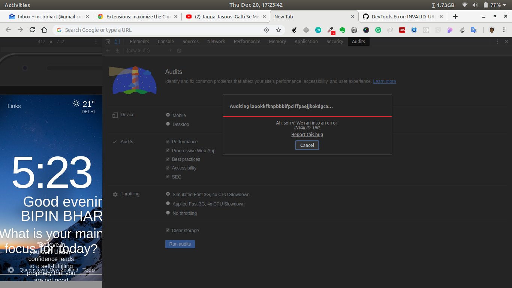Switch to the Console panel
Viewport: 512px width, 288px height.
(166, 41)
